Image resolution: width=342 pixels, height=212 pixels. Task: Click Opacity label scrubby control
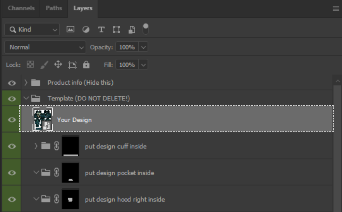101,47
